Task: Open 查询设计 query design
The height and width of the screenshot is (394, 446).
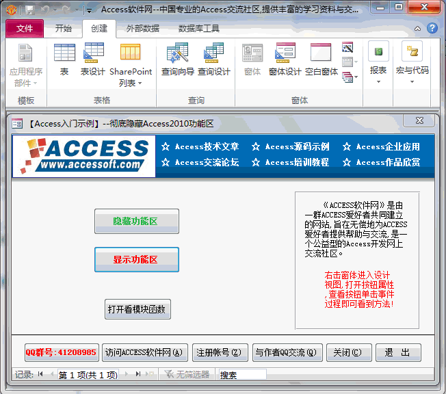Action: pyautogui.click(x=214, y=60)
